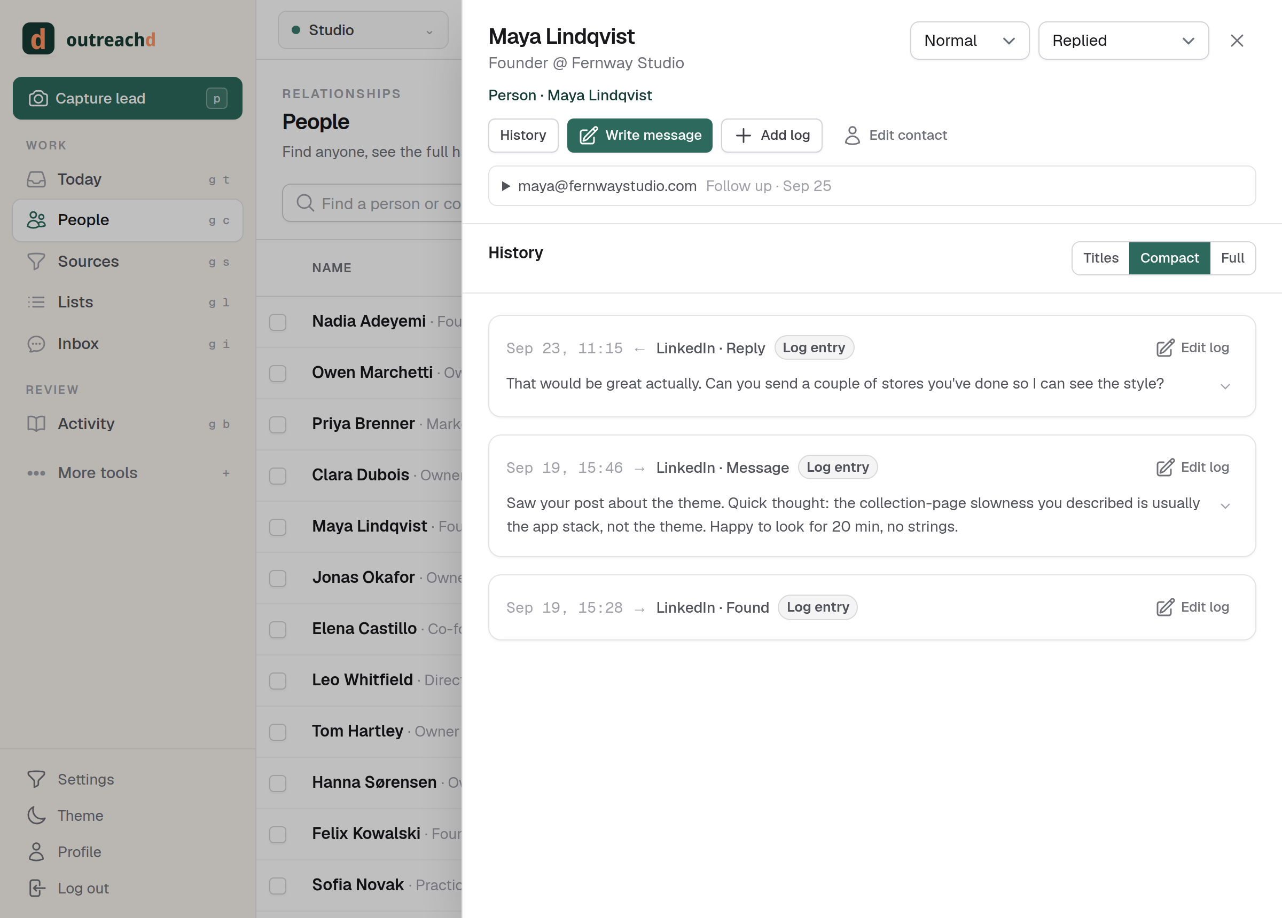Open the Studio workspace dropdown
The height and width of the screenshot is (918, 1282).
click(363, 30)
